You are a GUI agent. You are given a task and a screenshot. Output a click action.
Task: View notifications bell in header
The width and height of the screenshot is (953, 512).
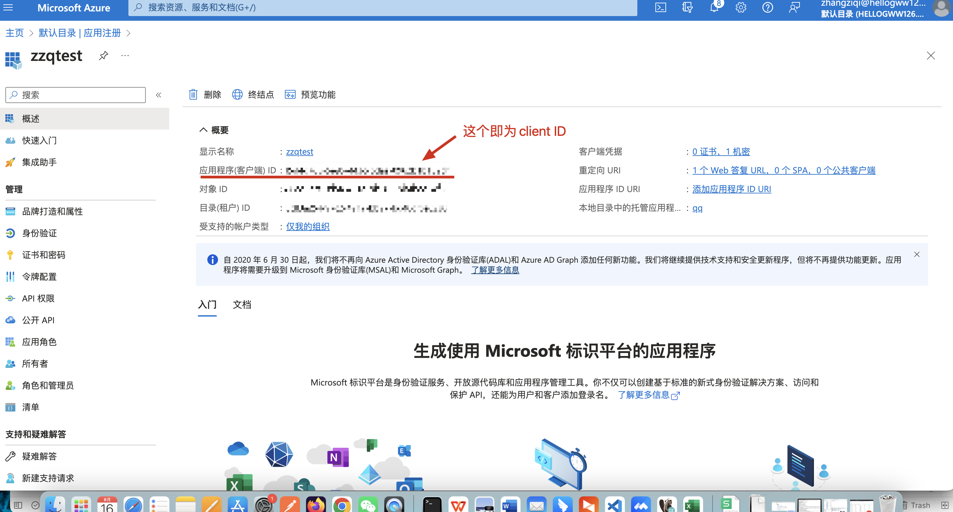point(714,7)
